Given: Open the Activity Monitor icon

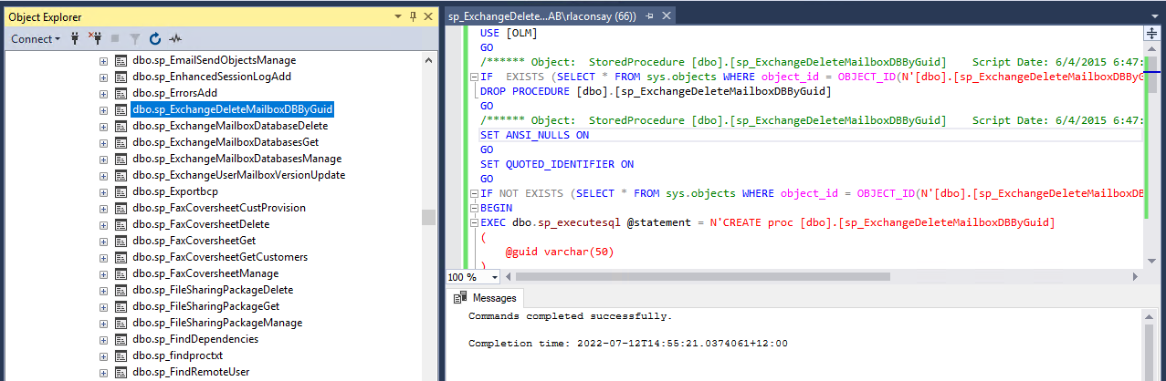Looking at the screenshot, I should pyautogui.click(x=175, y=39).
